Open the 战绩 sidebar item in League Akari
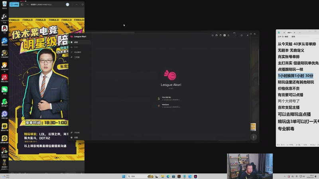The height and width of the screenshot is (179, 319). pos(80,42)
